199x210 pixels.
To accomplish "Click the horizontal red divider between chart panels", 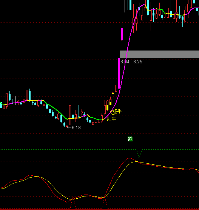I will [100, 142].
